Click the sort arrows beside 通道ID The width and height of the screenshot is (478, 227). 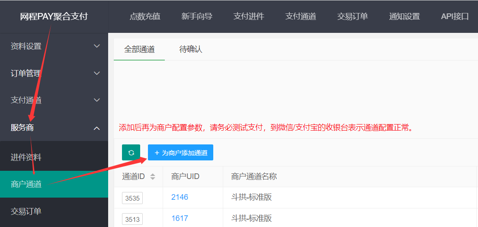point(152,176)
